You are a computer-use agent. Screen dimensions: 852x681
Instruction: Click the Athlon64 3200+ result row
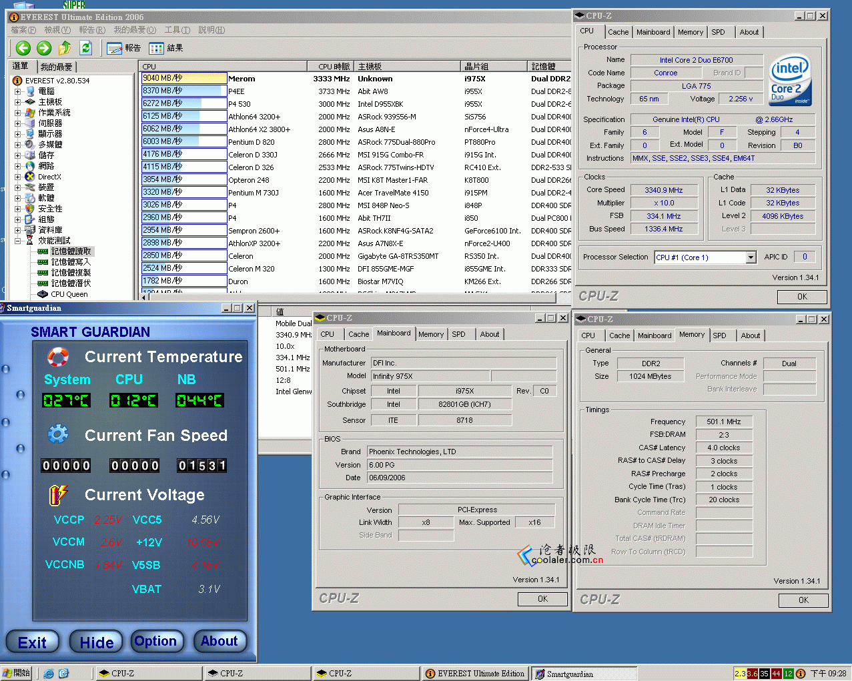[356, 116]
